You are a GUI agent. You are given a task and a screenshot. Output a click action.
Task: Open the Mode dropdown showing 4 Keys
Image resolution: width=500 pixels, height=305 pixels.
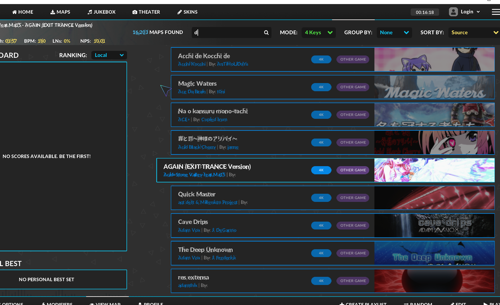tap(318, 33)
